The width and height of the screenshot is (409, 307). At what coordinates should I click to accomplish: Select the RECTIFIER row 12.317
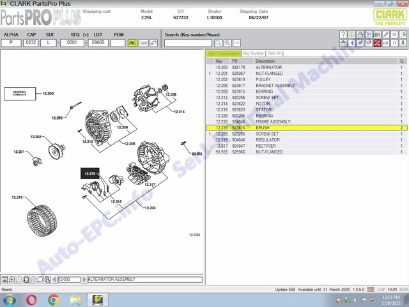tap(307, 146)
